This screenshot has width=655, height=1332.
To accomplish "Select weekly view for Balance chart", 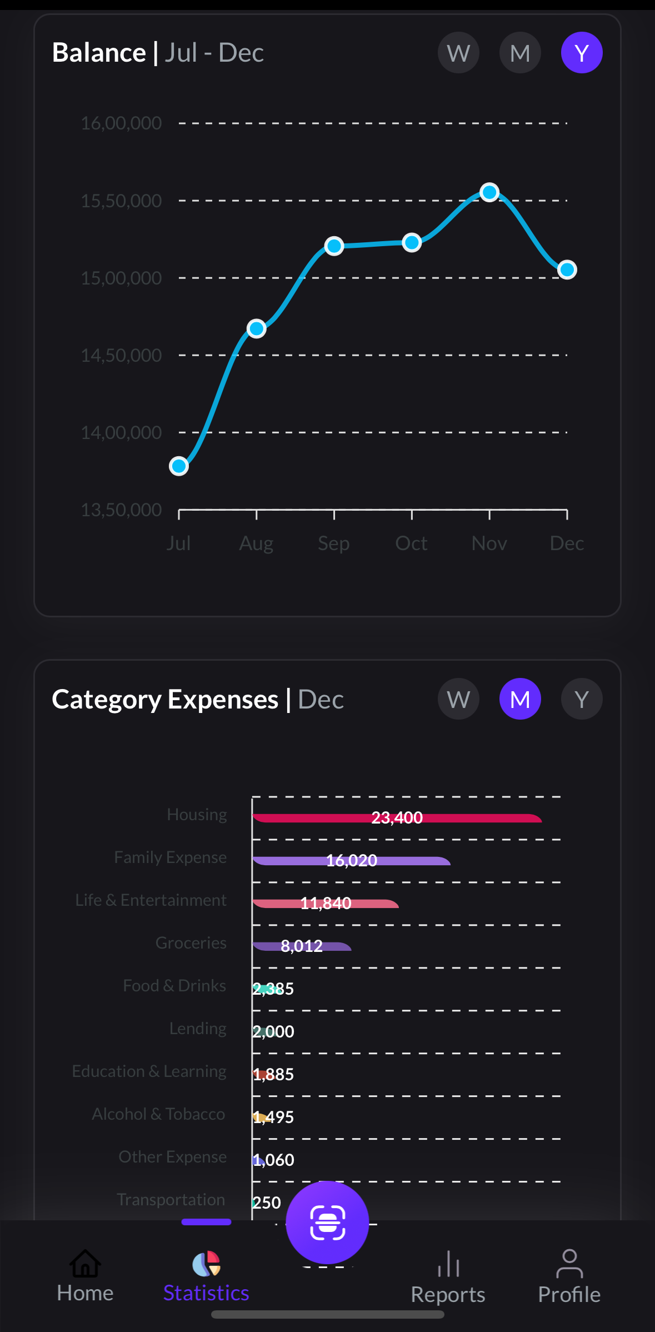I will pyautogui.click(x=458, y=53).
